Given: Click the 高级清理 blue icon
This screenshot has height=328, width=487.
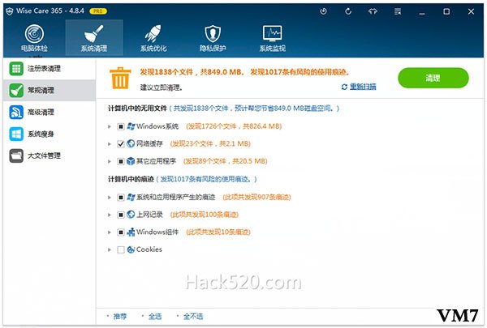Looking at the screenshot, I should [x=16, y=113].
